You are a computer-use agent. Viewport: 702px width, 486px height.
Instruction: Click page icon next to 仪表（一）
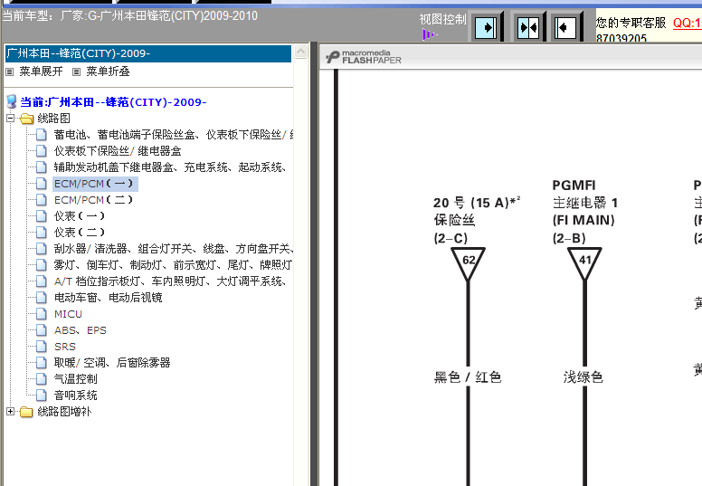coord(42,216)
